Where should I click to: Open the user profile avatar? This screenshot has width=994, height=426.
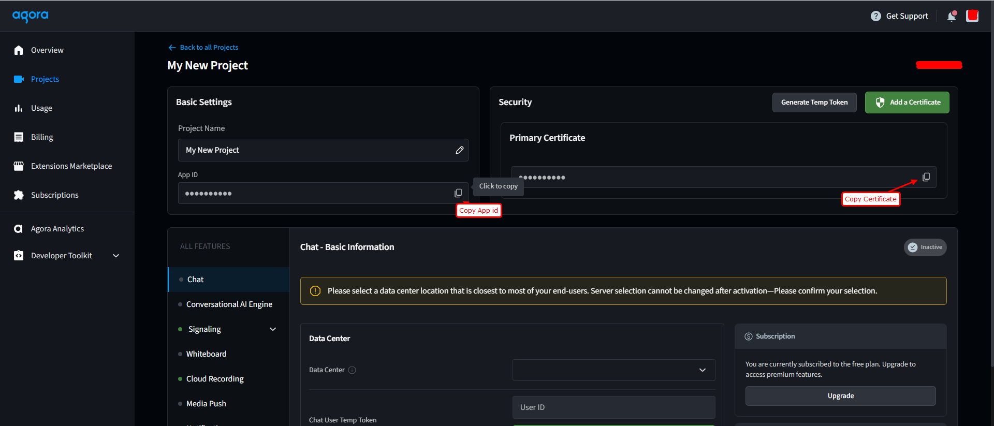tap(972, 16)
